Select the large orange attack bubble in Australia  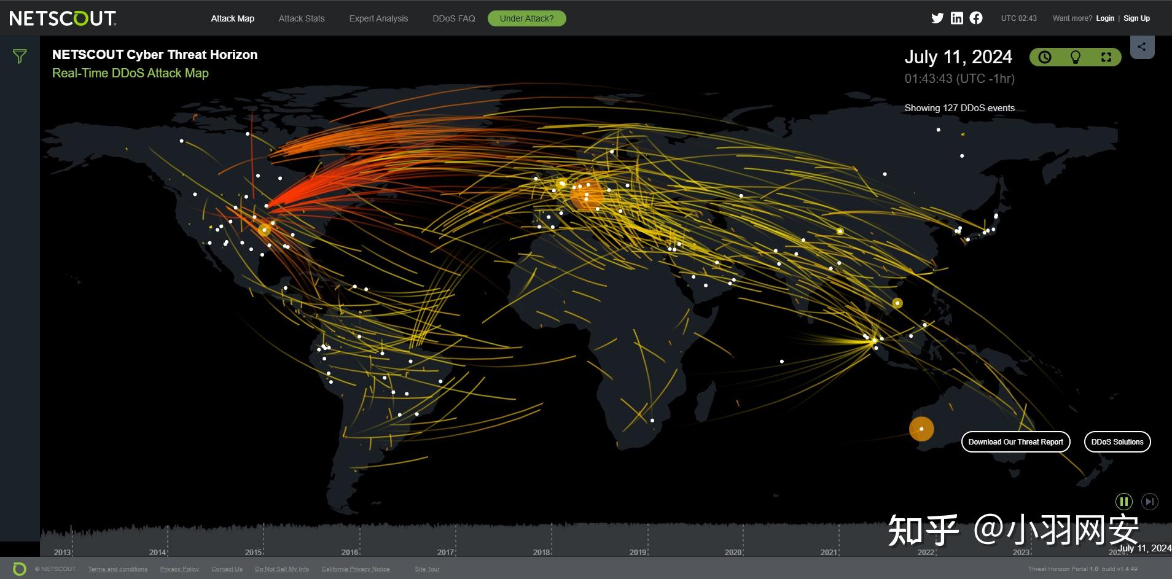[x=921, y=429]
